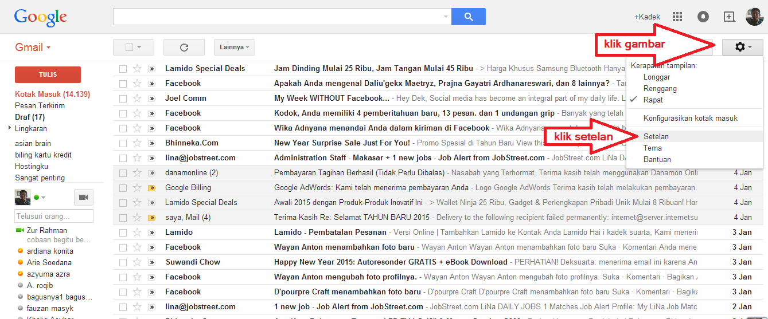Open chat status dropdown next to green dot
Screen dimensions: 768x319
[x=43, y=198]
